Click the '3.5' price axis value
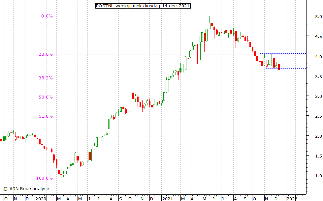 pos(318,76)
